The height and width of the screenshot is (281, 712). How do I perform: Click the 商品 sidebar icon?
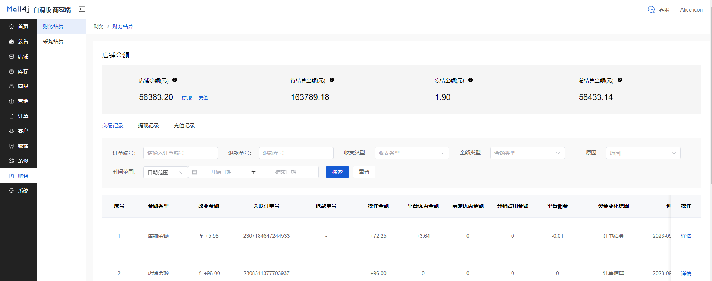click(x=12, y=86)
